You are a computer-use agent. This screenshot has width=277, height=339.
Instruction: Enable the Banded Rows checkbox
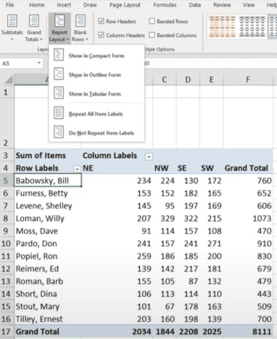click(152, 21)
